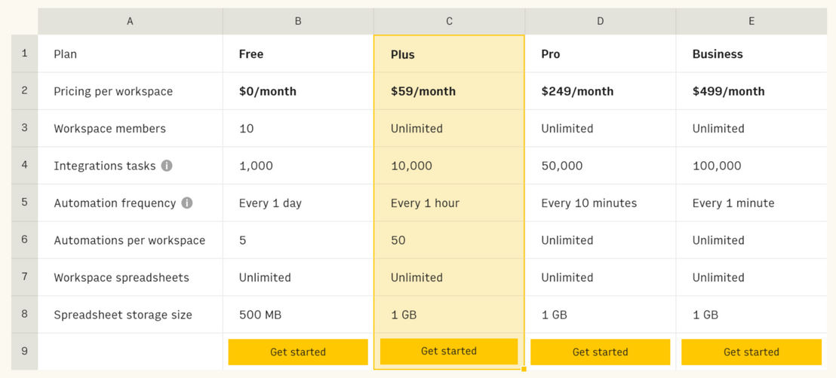Click Get started under Plus plan

(449, 352)
